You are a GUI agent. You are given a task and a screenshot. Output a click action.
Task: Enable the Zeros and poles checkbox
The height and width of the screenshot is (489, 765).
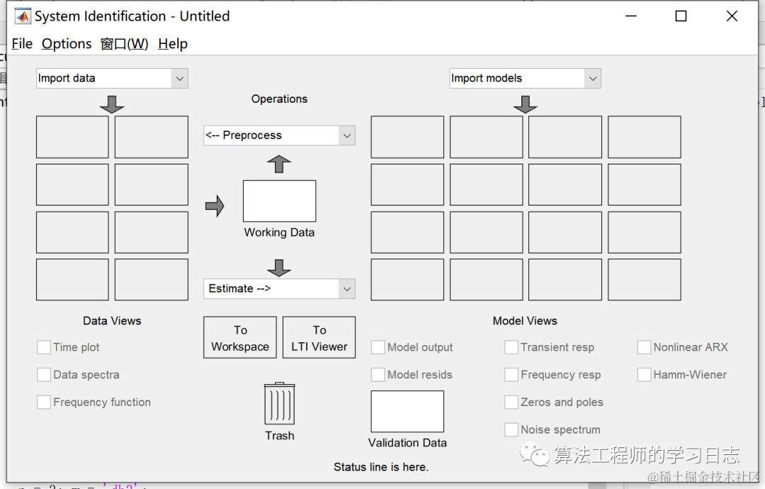[511, 402]
